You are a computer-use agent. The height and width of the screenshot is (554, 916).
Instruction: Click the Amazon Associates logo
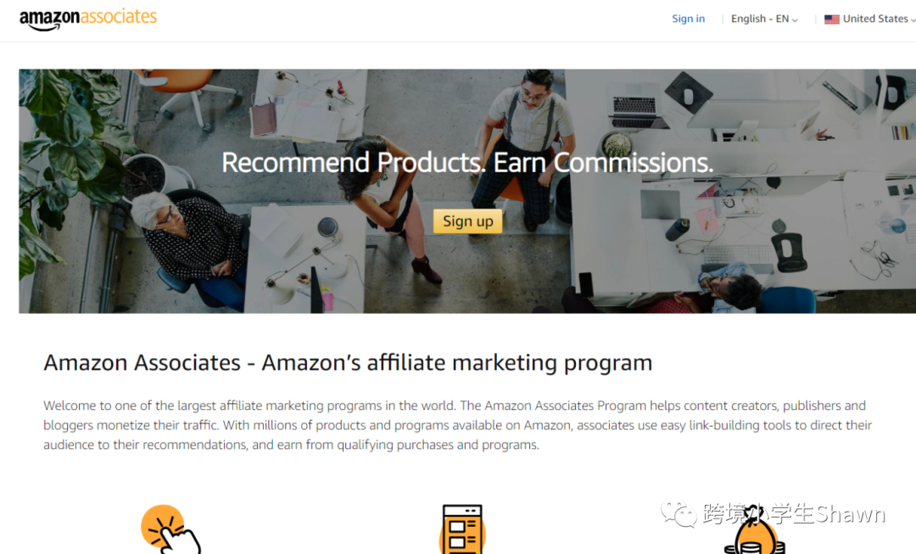tap(88, 19)
